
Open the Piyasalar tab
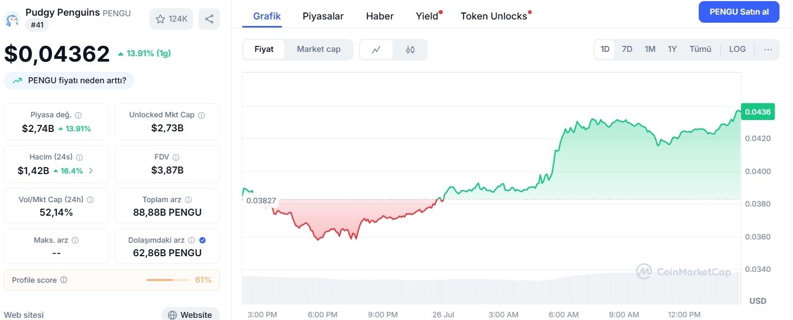pos(323,16)
